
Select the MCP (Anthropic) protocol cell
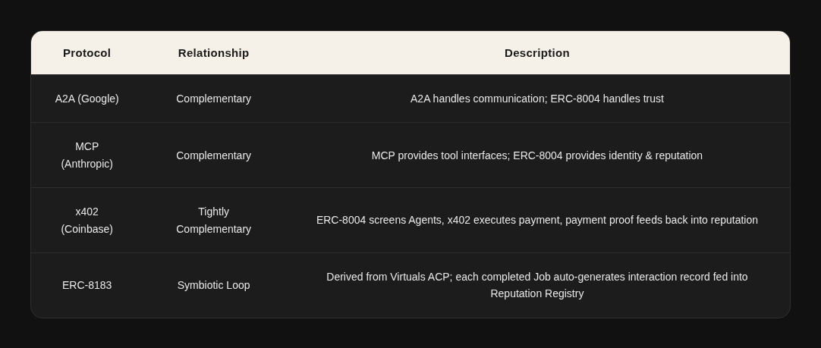[x=87, y=155]
